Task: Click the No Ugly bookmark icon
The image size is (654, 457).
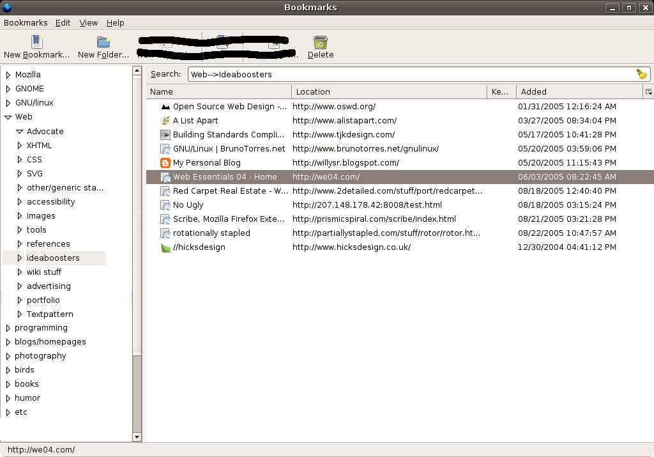Action: click(165, 205)
